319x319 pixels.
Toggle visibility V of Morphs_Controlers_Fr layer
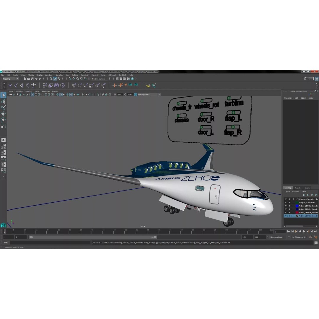[286, 199]
